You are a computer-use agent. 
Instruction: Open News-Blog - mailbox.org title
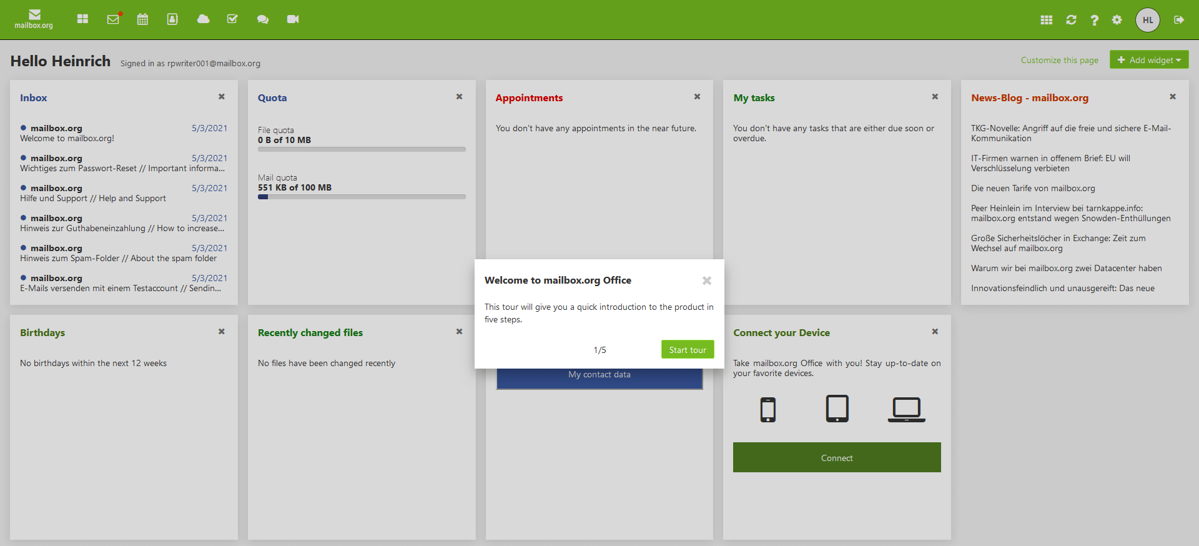pos(1030,98)
